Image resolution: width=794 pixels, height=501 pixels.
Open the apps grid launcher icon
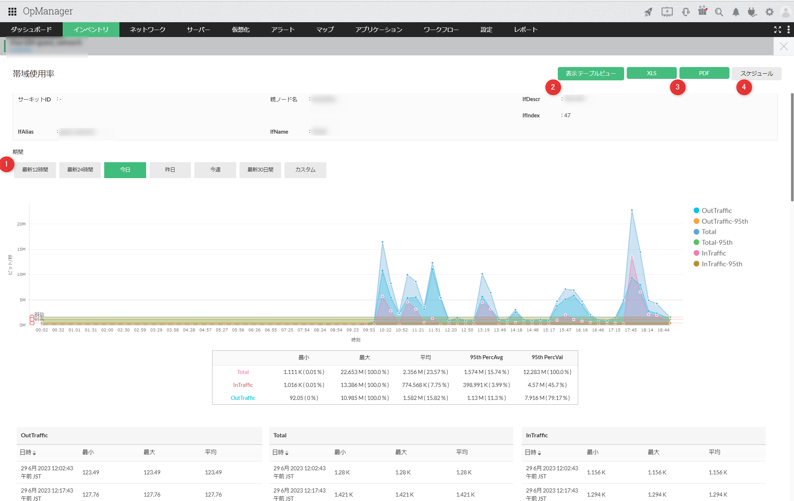click(x=12, y=11)
